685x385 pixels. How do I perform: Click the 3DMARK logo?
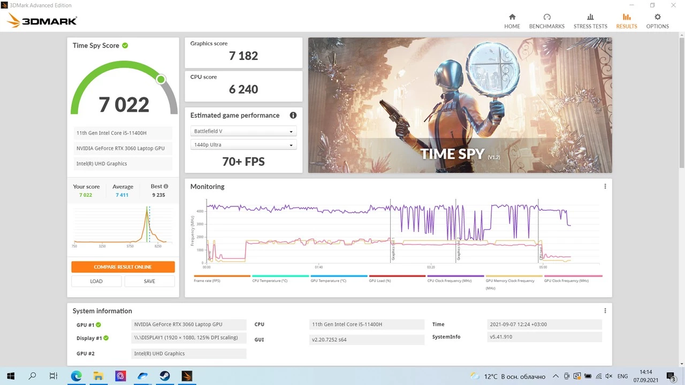pyautogui.click(x=42, y=21)
